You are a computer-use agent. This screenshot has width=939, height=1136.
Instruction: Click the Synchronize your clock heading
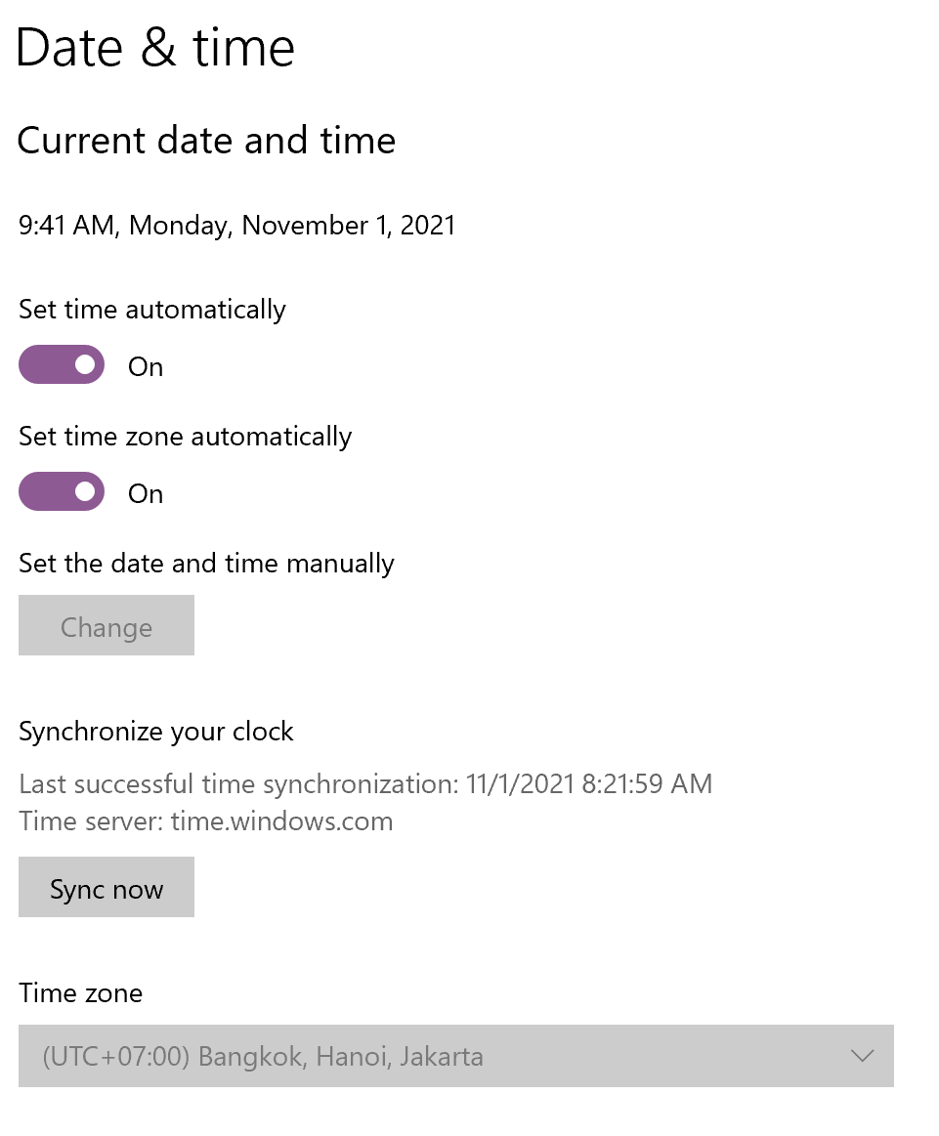click(156, 732)
